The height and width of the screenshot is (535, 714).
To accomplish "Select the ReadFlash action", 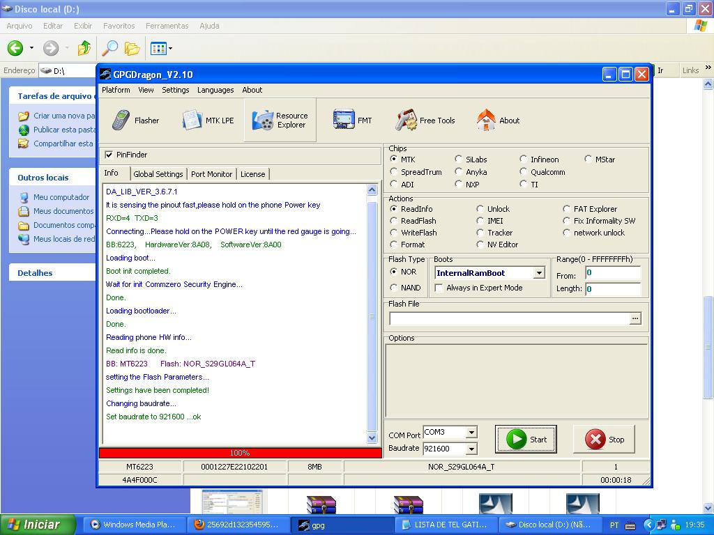I will pos(394,221).
